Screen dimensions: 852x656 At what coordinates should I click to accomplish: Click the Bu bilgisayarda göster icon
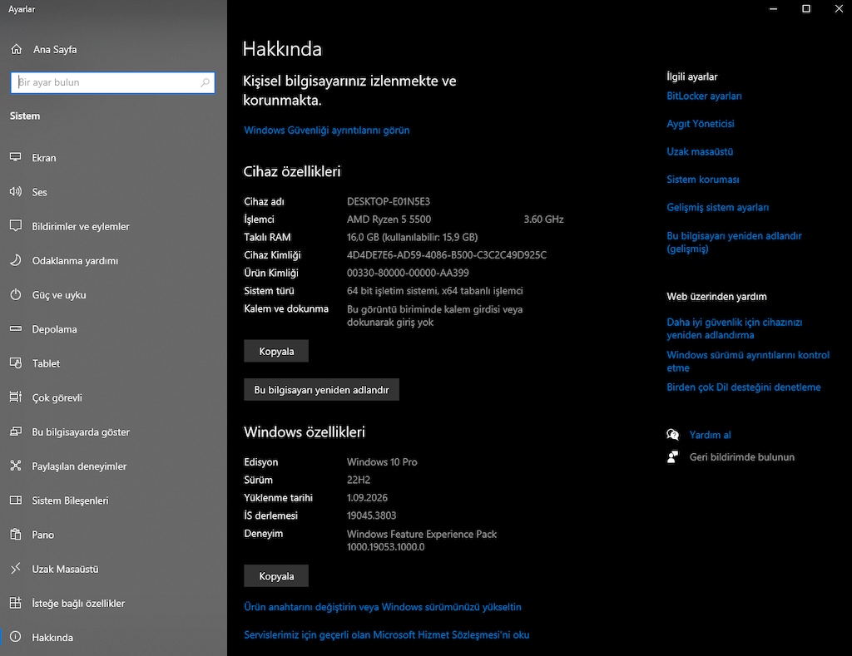[x=16, y=432]
